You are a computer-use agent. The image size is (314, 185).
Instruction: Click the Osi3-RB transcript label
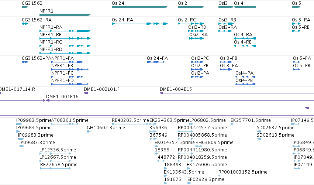pyautogui.click(x=227, y=20)
